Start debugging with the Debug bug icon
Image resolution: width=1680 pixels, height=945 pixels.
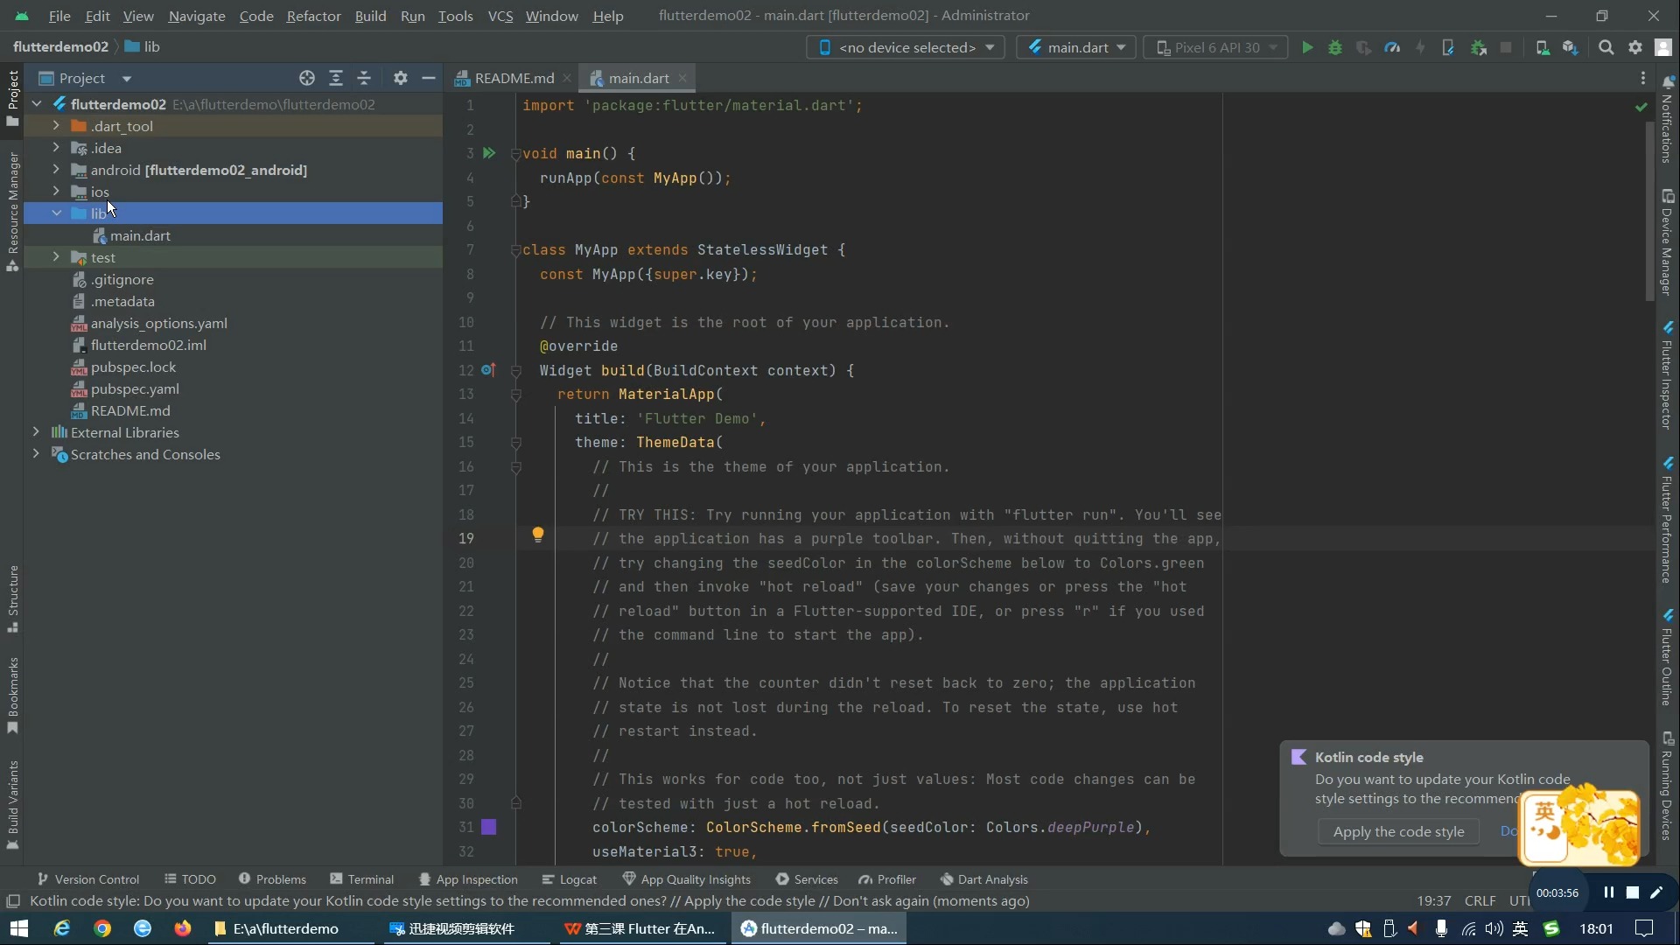1335,47
